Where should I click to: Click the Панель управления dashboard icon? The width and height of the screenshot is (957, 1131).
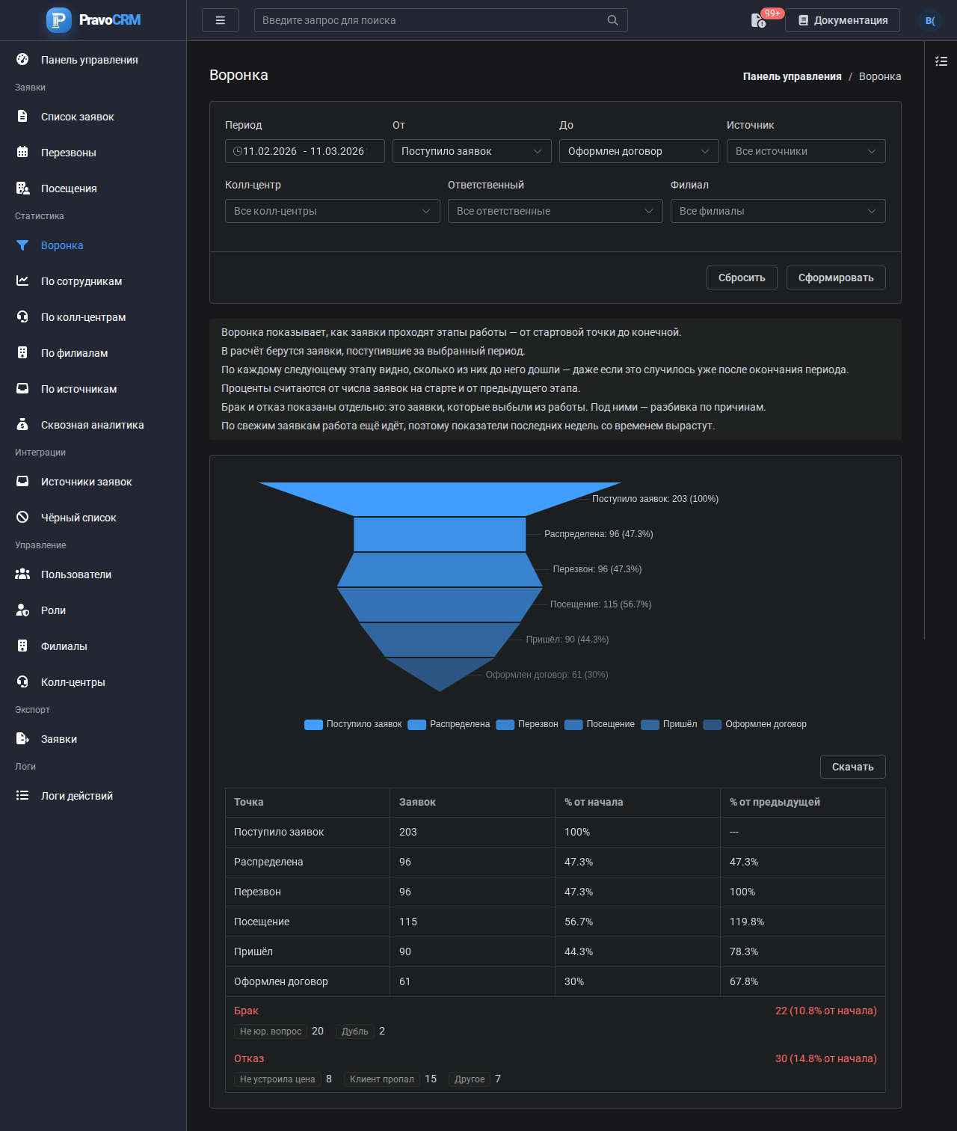[22, 60]
